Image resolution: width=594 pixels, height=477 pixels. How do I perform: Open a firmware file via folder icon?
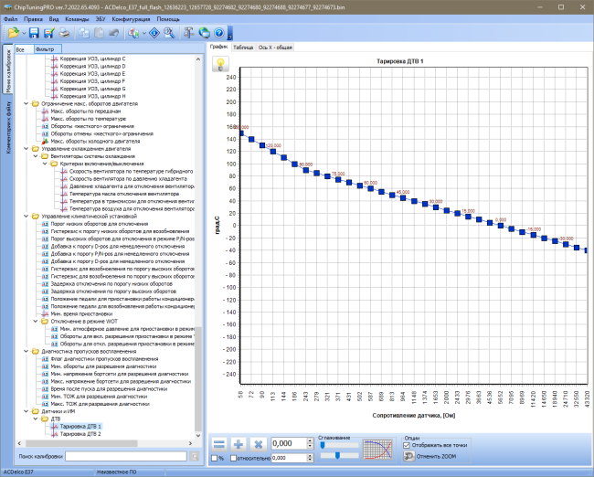(x=14, y=33)
